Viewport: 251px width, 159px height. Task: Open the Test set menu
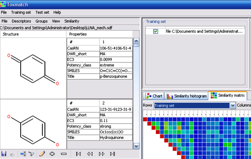(x=42, y=12)
